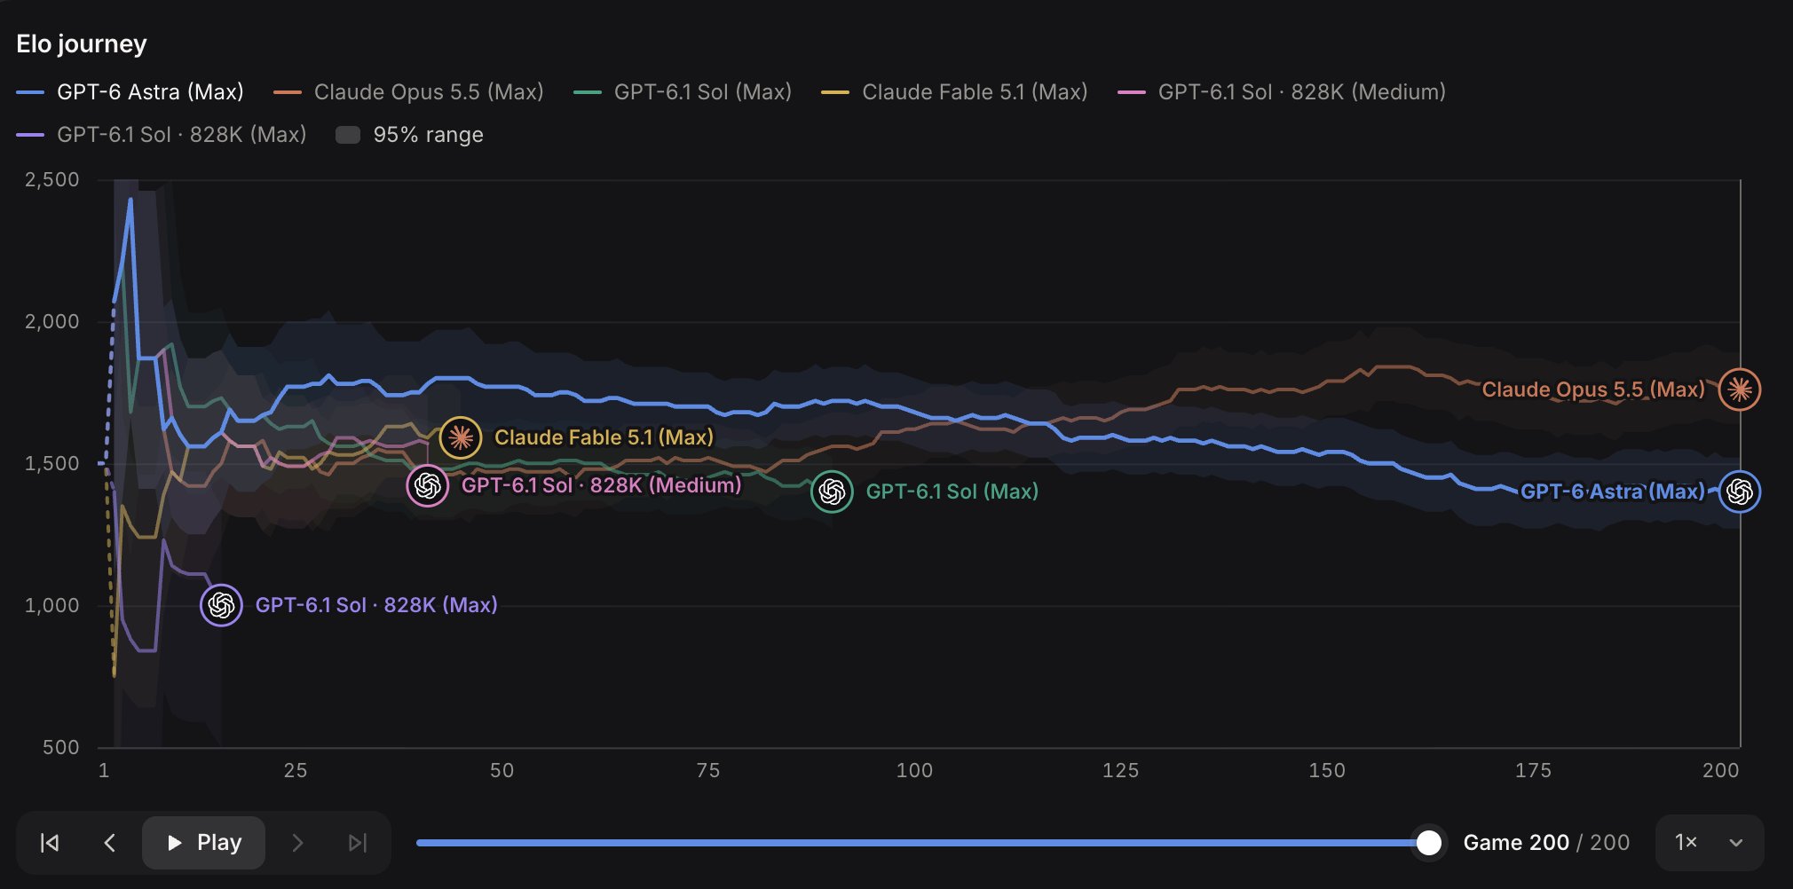Screen dimensions: 1793x889
Task: Click the 150 x-axis tick label
Action: click(1327, 770)
